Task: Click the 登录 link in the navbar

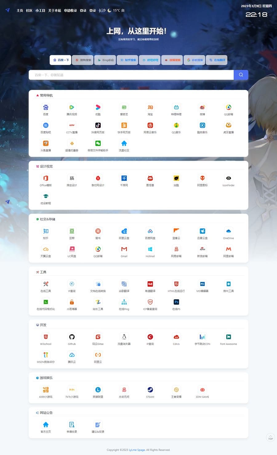Action: click(83, 10)
